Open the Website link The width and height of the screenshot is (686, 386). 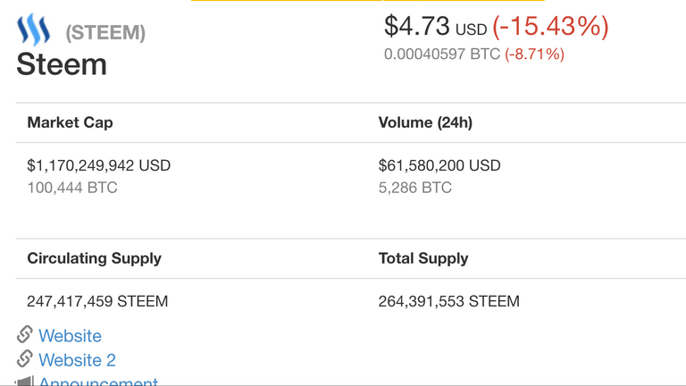70,336
